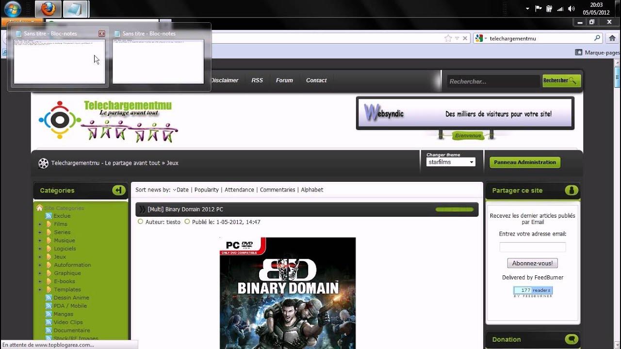Close the first Bloc-notes preview
The image size is (621, 349).
102,33
